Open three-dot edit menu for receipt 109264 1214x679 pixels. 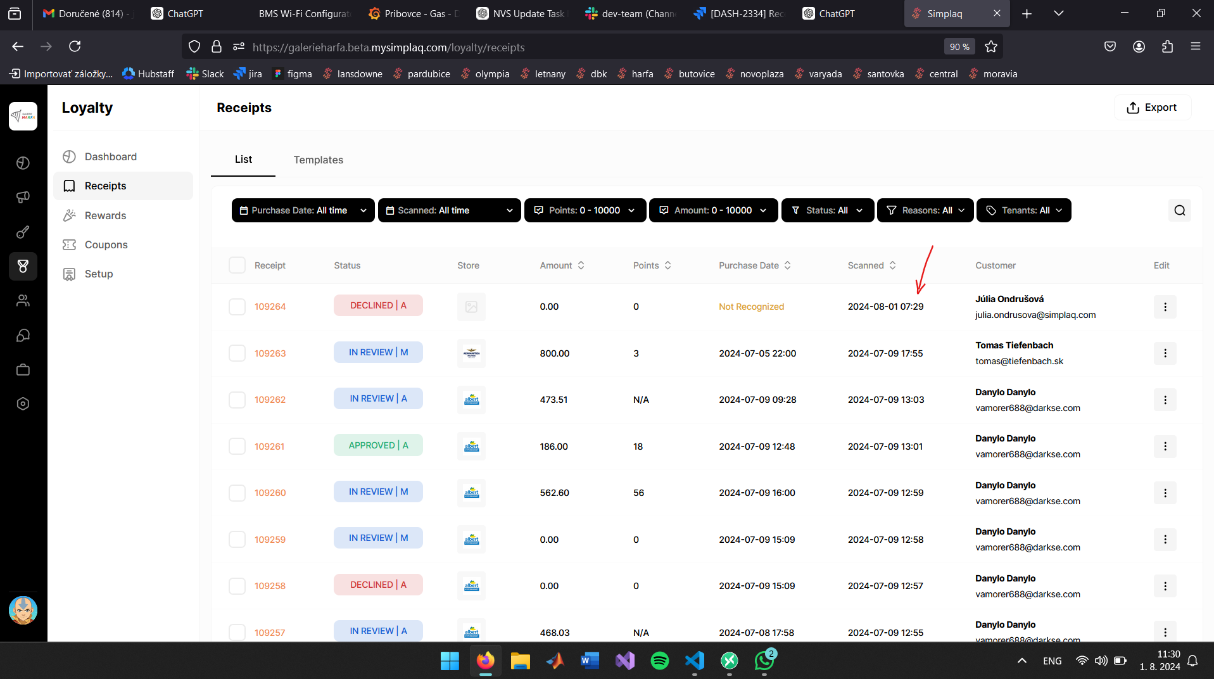click(1165, 307)
